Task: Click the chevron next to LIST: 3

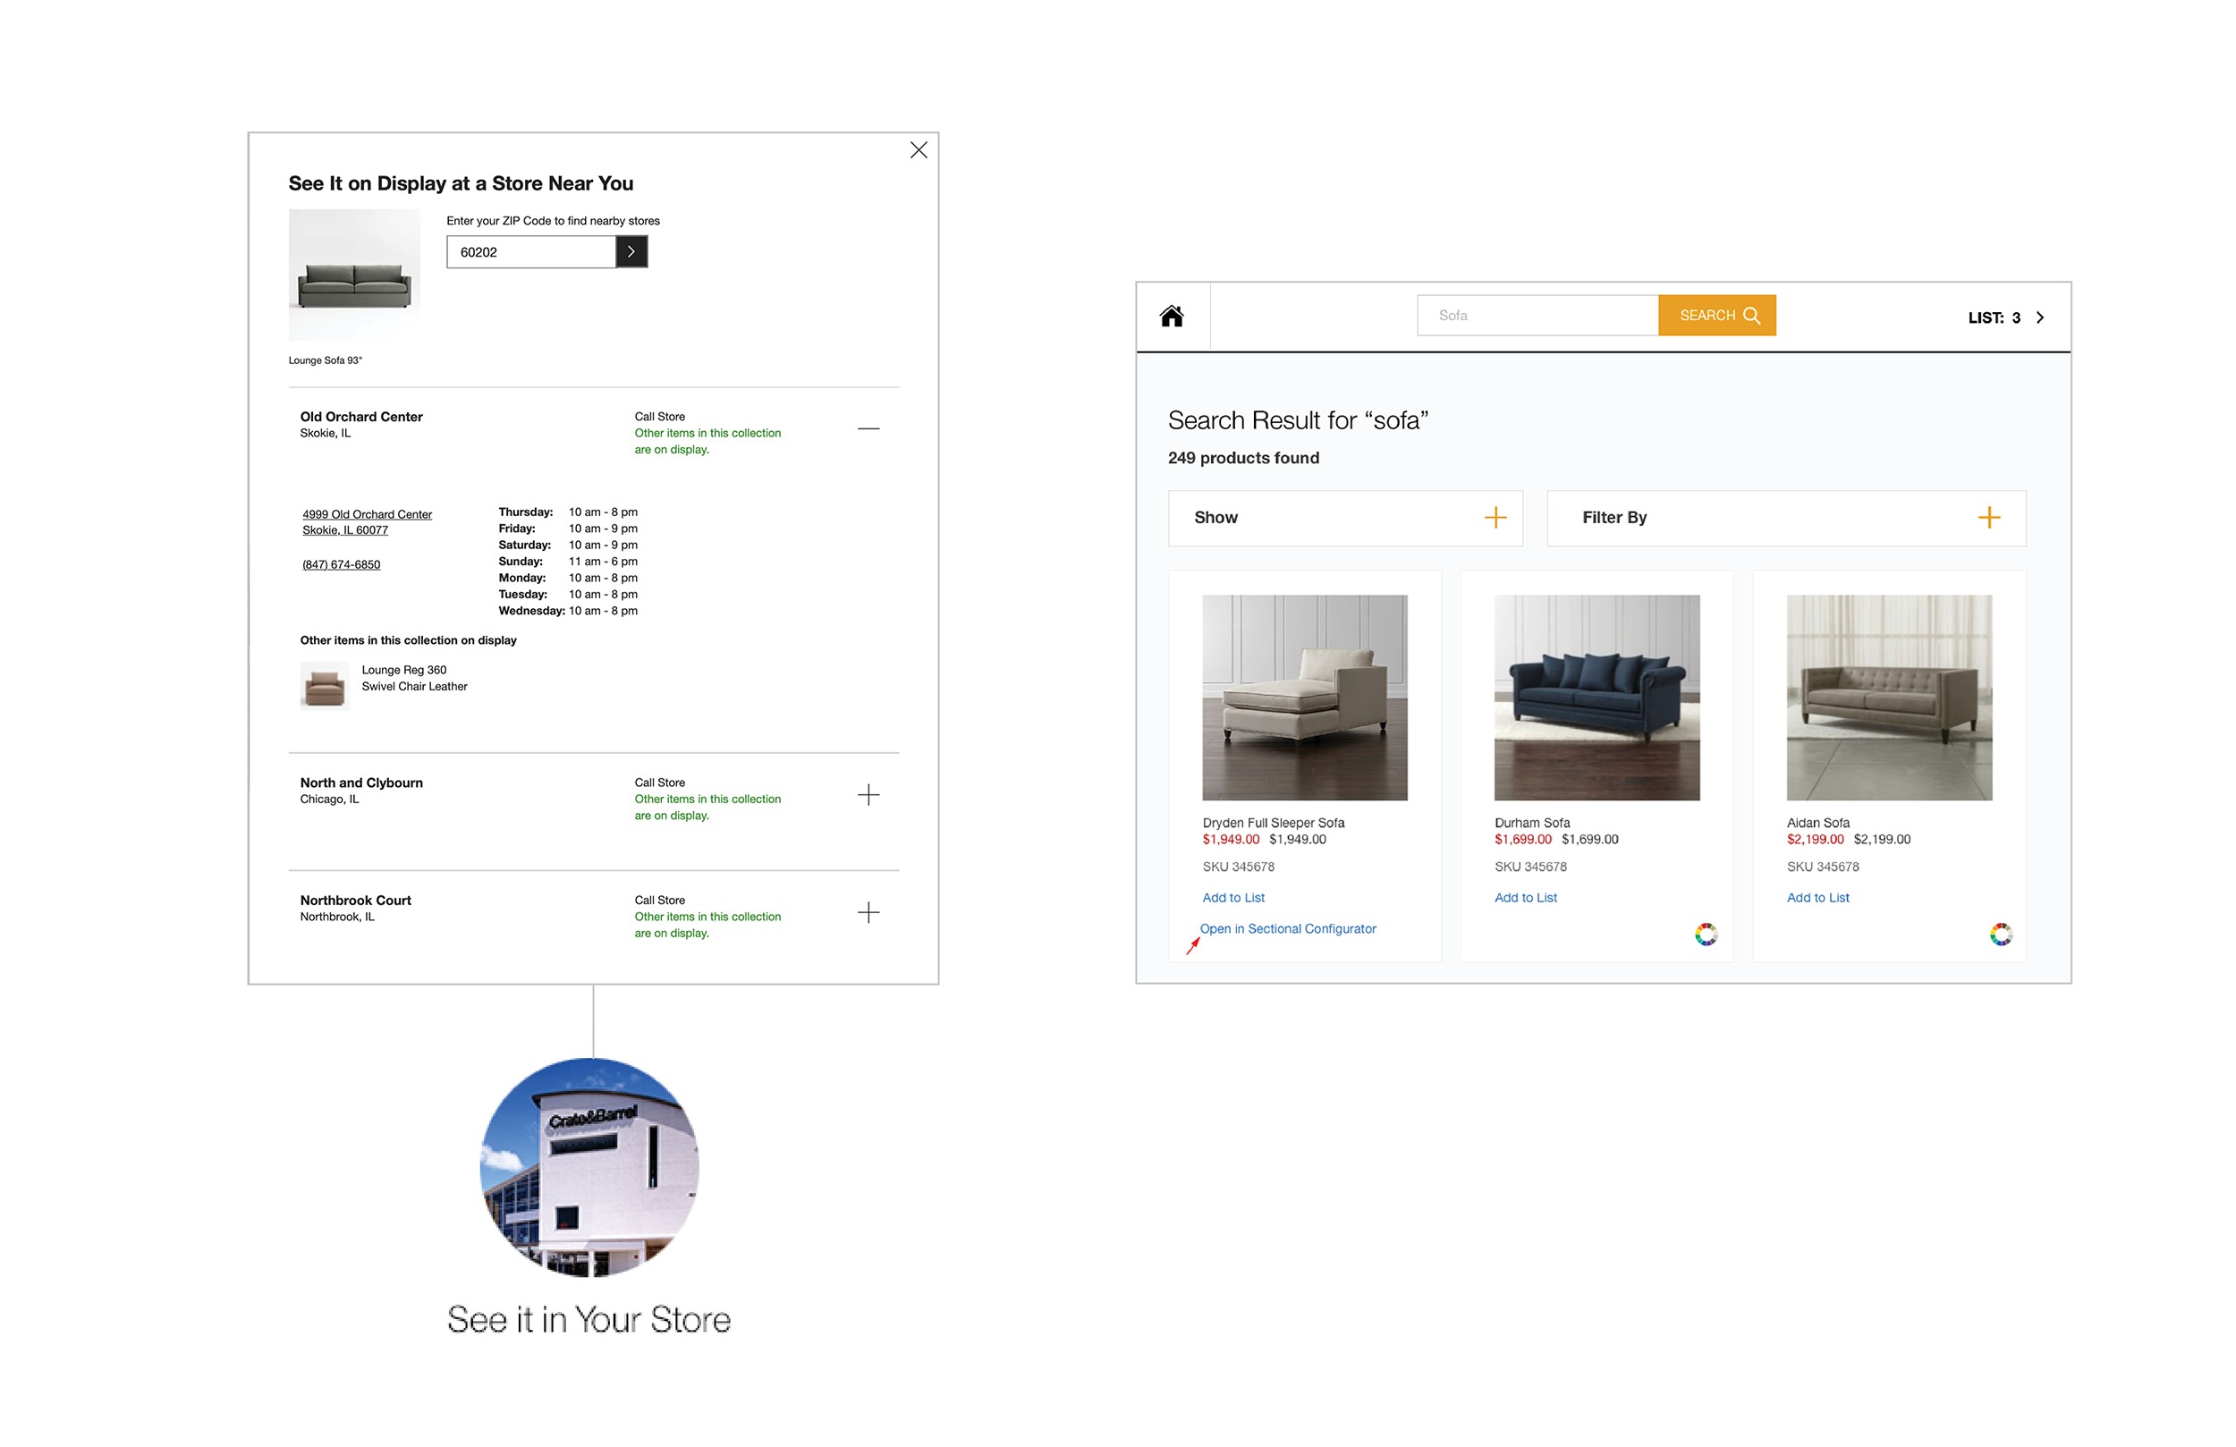Action: (x=2039, y=317)
